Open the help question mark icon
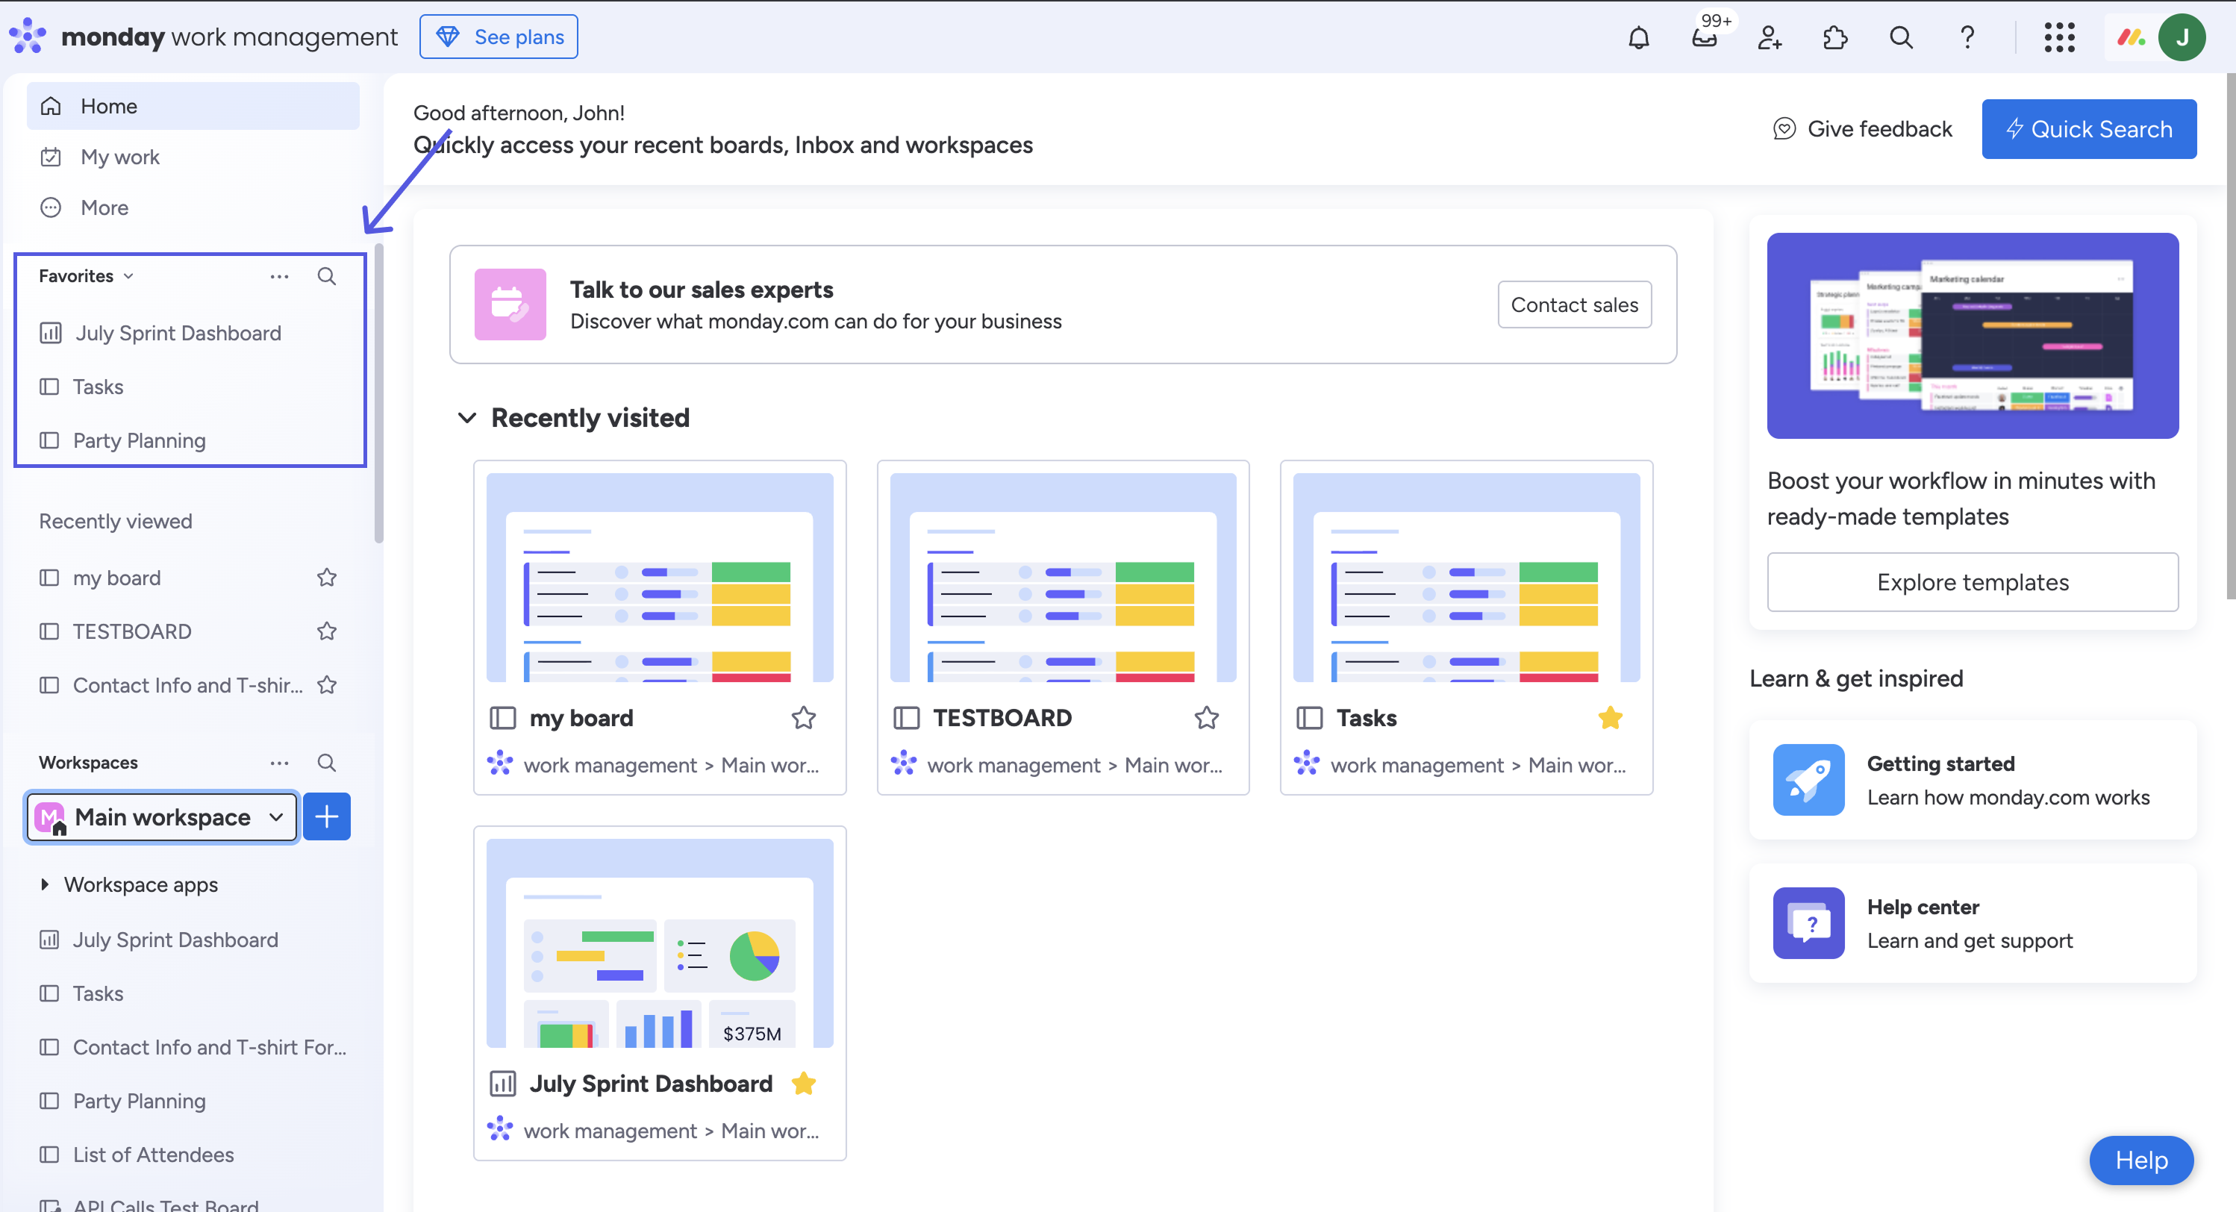 point(1967,37)
